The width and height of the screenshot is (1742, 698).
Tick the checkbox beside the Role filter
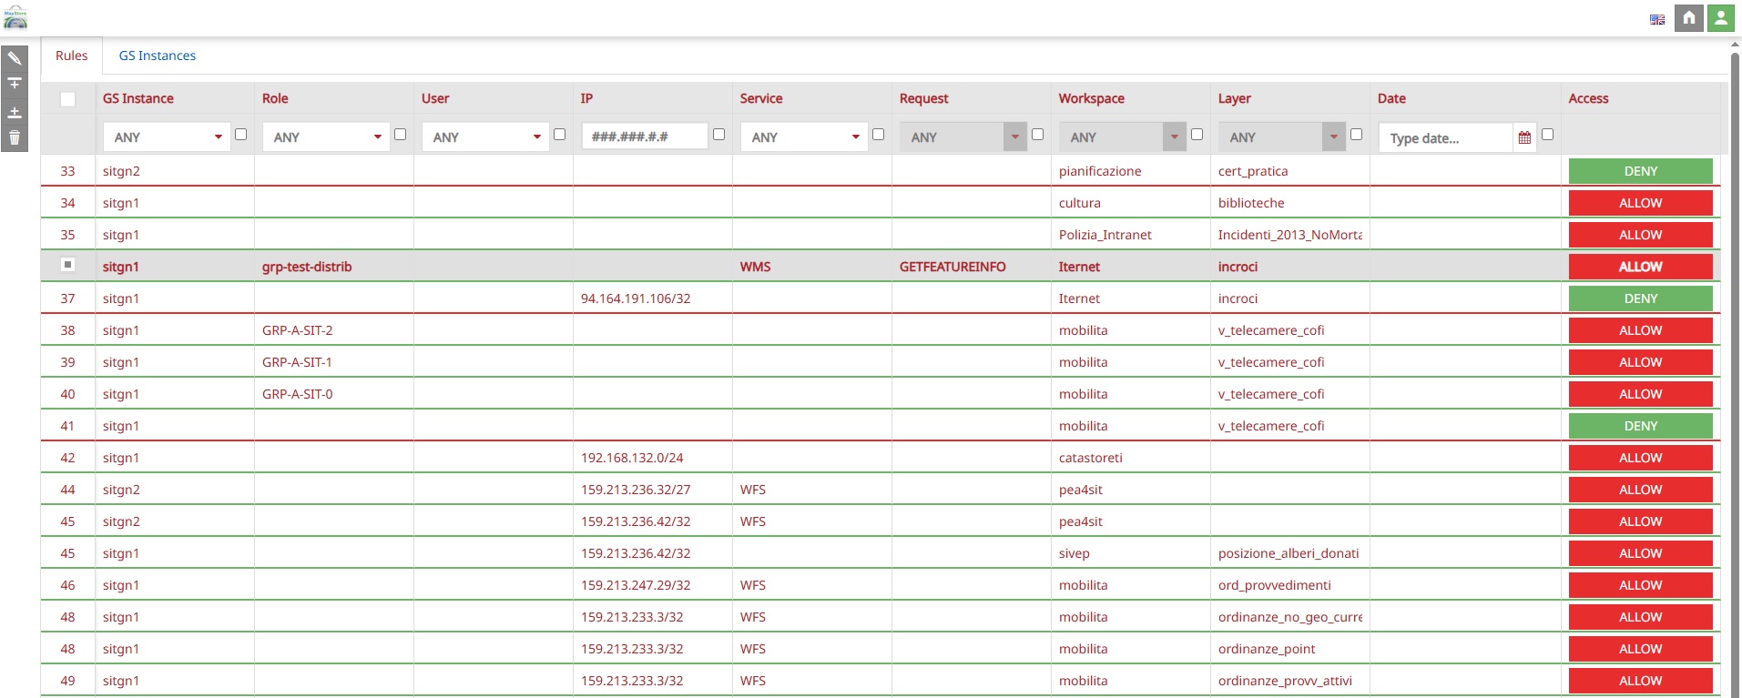[400, 135]
